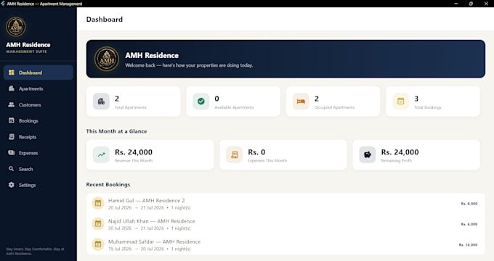Click the Rs. 0 expenses value
The width and height of the screenshot is (494, 261).
(x=256, y=152)
